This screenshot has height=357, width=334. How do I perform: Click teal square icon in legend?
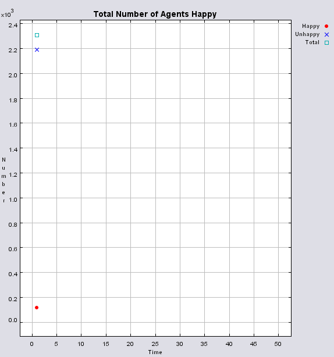(x=326, y=42)
